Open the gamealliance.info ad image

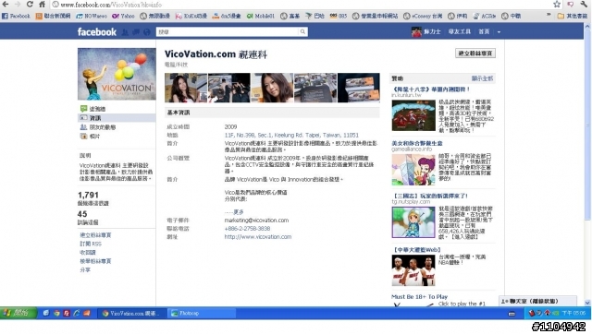tap(413, 170)
